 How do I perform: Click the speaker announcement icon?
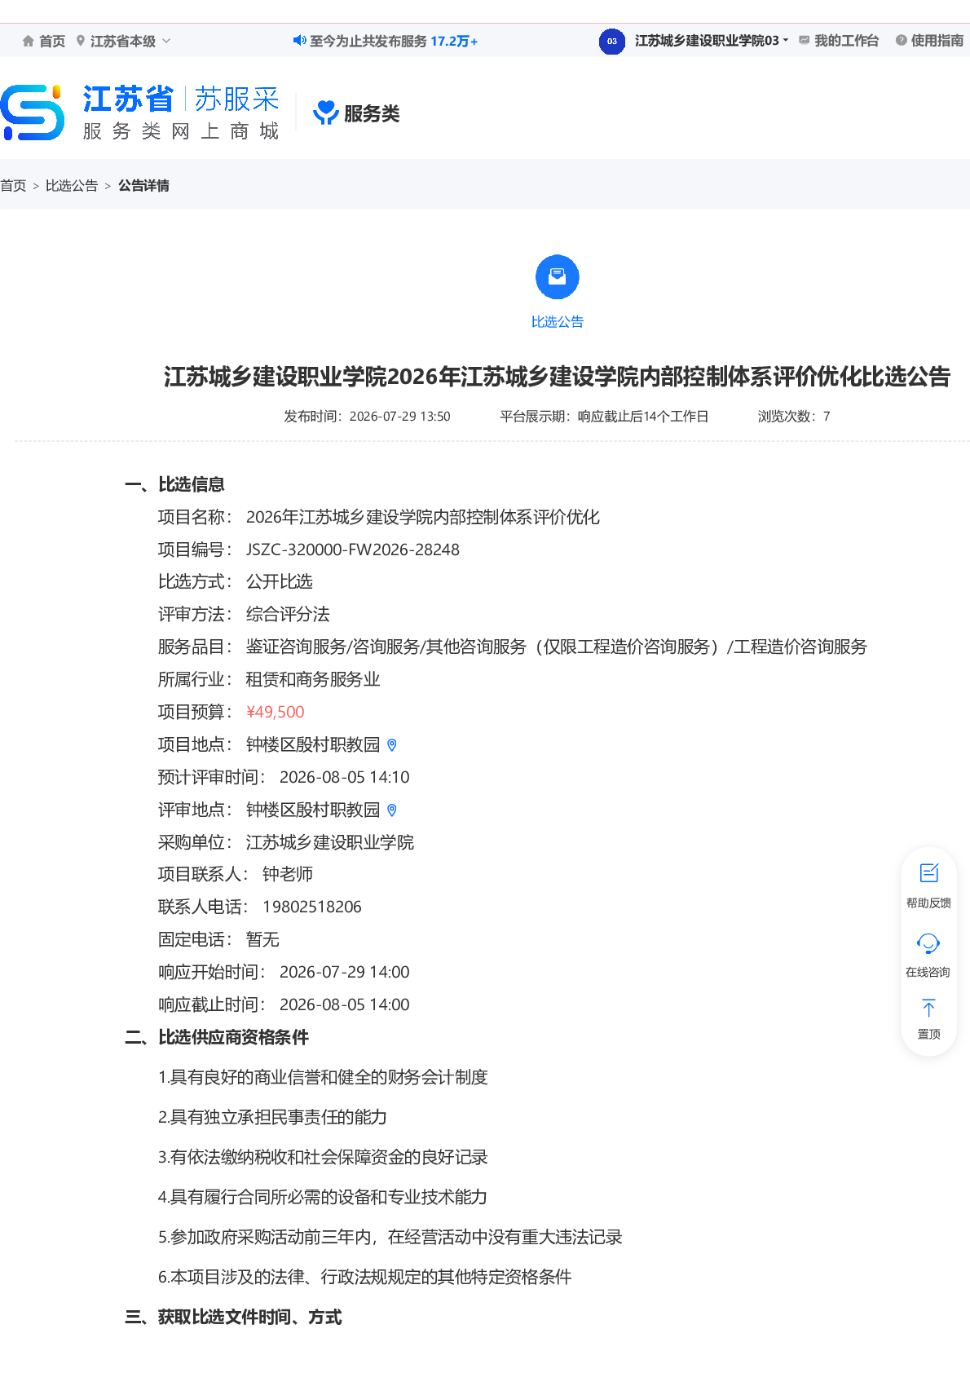pyautogui.click(x=299, y=40)
